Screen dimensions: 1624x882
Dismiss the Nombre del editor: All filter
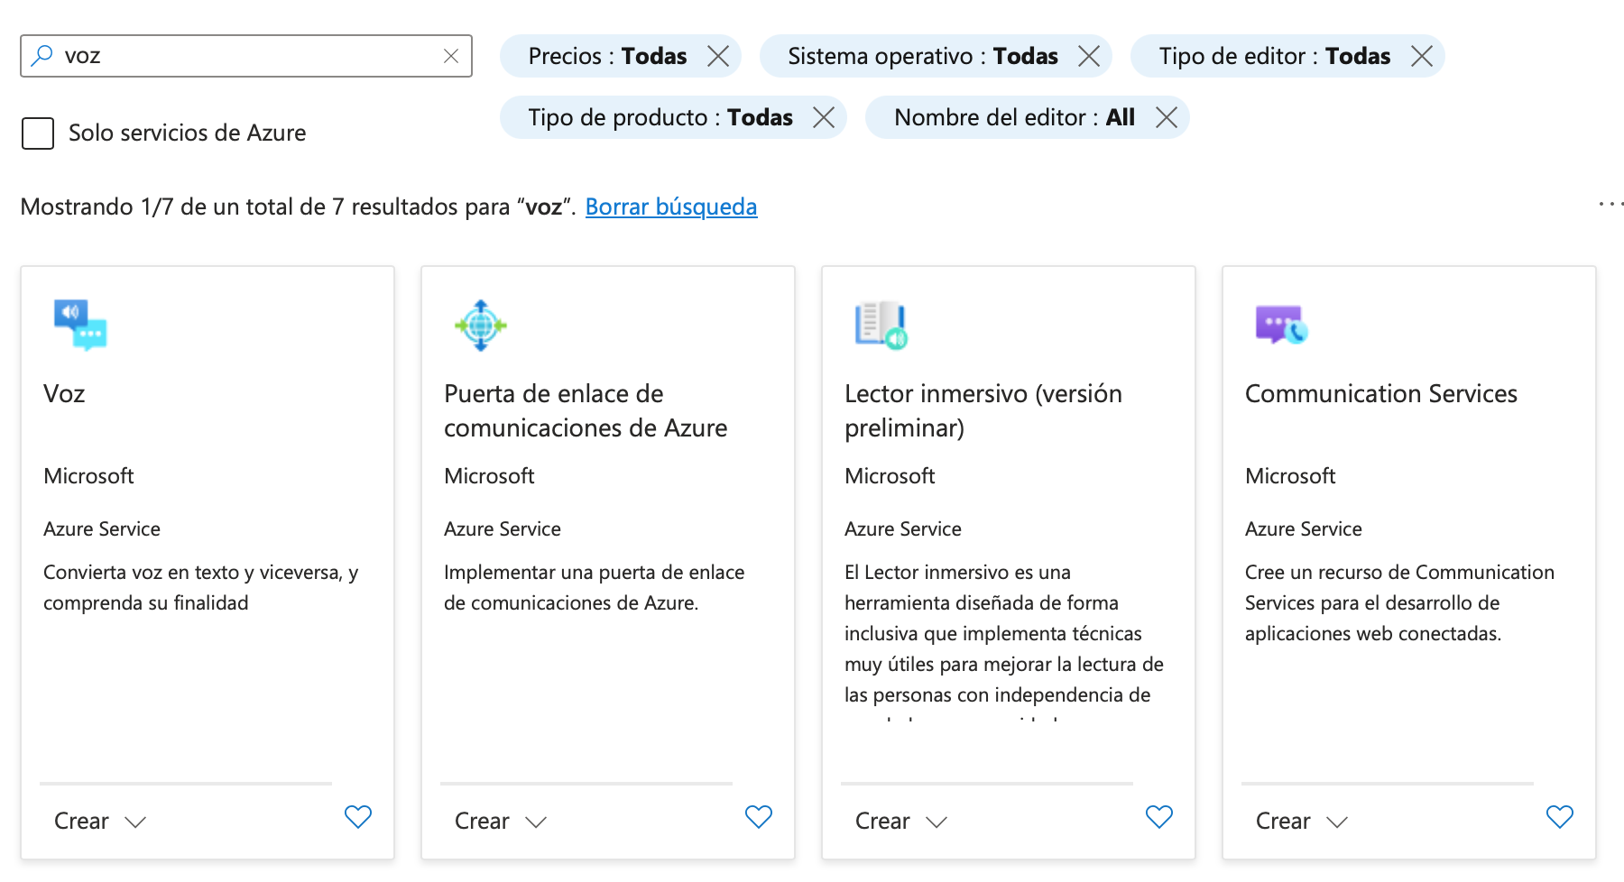pyautogui.click(x=1167, y=116)
